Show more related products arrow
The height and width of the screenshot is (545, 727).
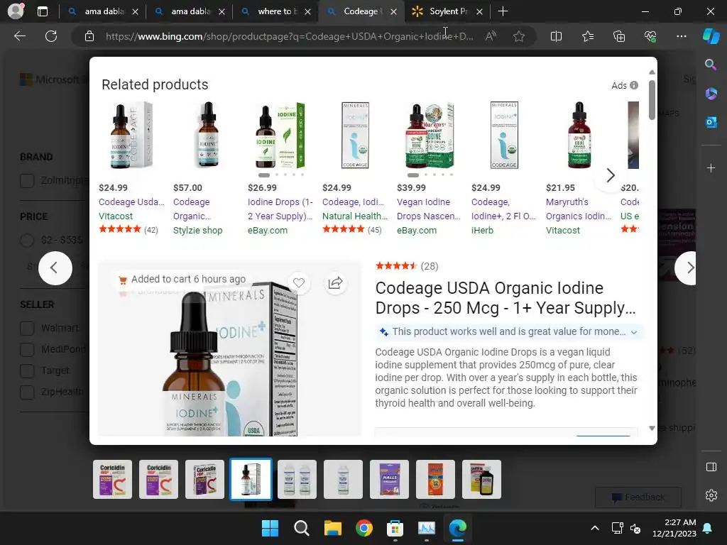[x=610, y=175]
